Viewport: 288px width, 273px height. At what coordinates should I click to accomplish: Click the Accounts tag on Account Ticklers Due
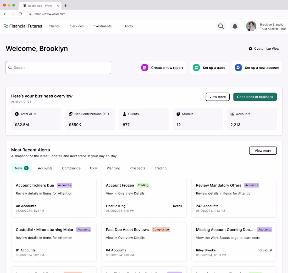(x=64, y=185)
